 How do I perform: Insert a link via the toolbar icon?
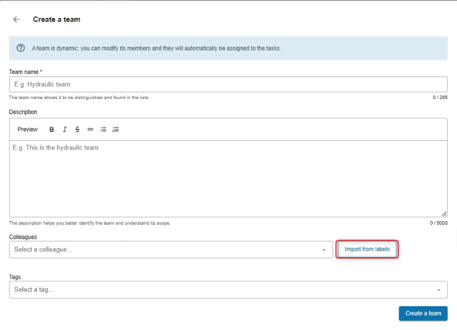coord(90,129)
